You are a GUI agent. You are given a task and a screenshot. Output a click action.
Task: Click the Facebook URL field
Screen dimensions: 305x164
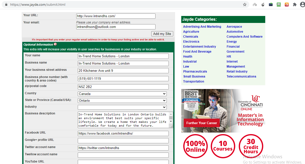pos(123,133)
